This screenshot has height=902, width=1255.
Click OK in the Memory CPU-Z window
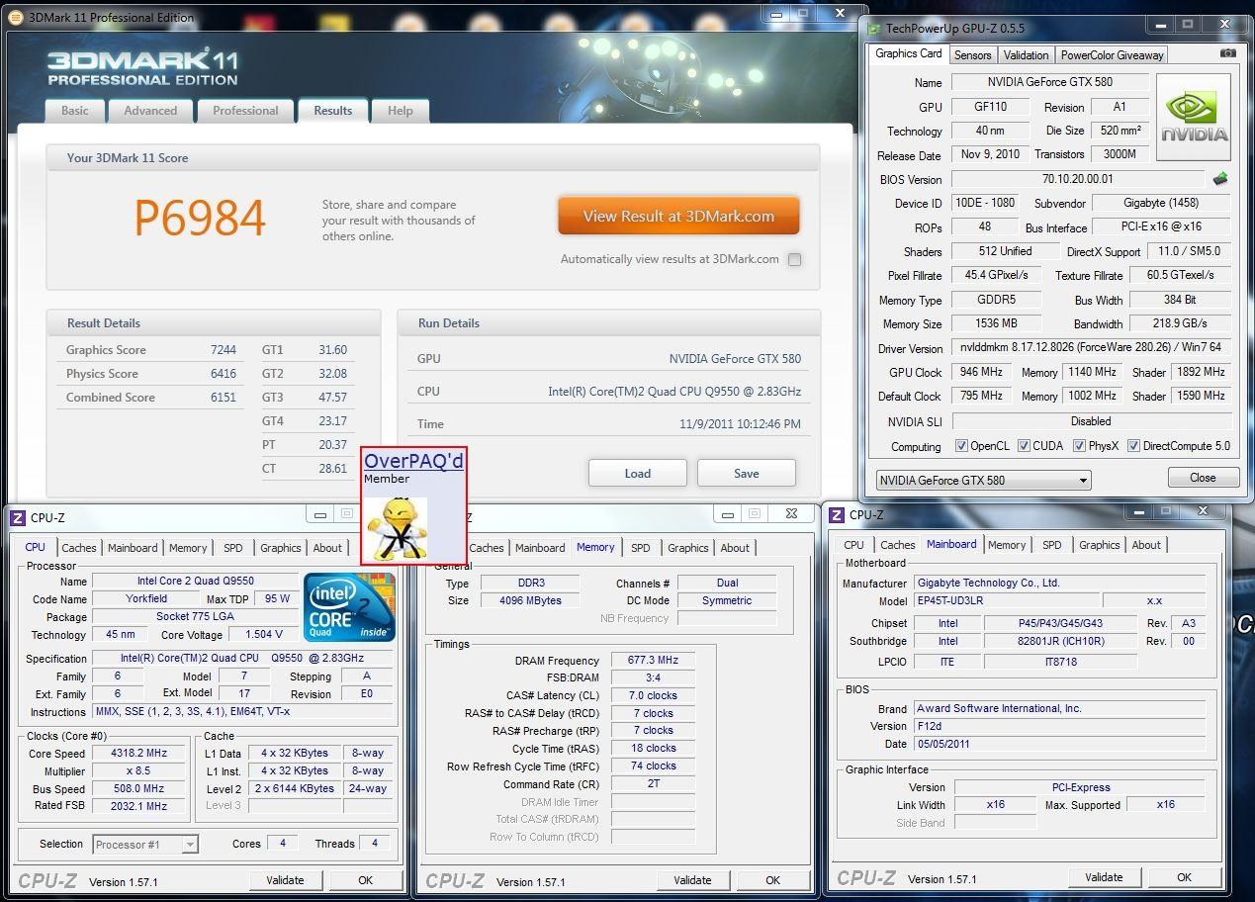coord(772,880)
